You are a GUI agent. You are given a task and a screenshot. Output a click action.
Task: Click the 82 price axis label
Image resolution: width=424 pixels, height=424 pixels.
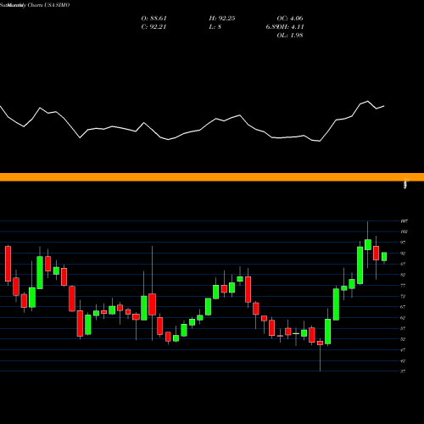(403, 275)
